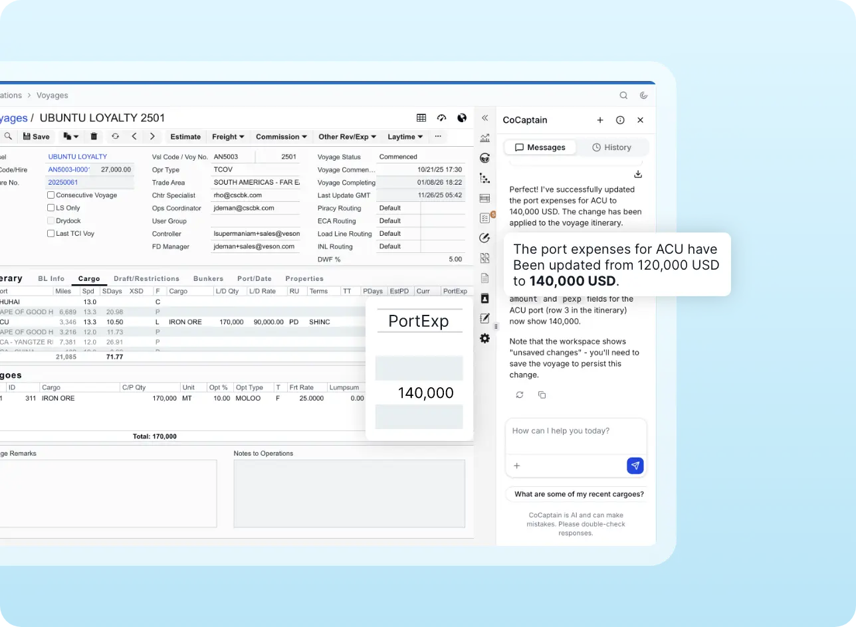Viewport: 856px width, 627px height.
Task: Open the task checklist icon with the orange badge
Action: [x=485, y=218]
